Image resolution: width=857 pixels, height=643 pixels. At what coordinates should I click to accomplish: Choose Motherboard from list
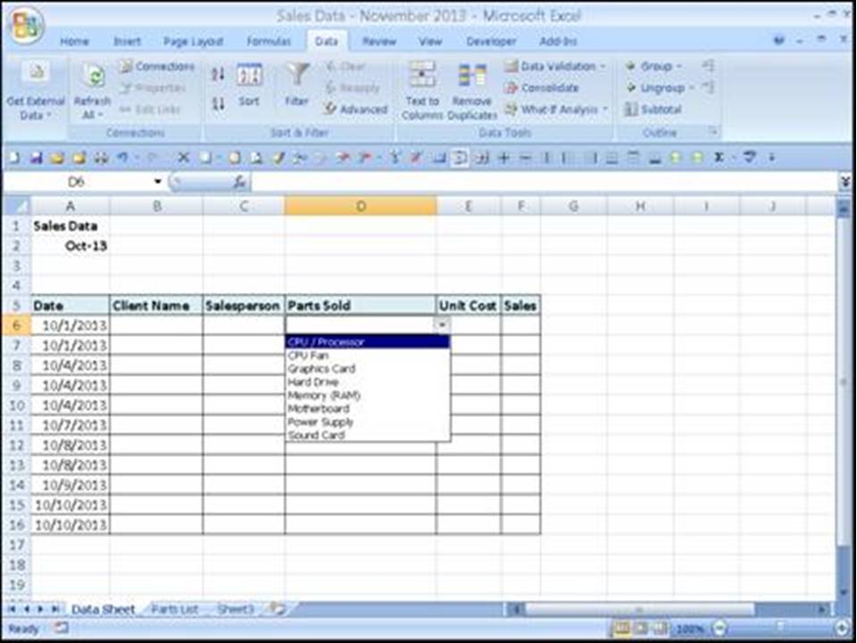click(x=367, y=408)
